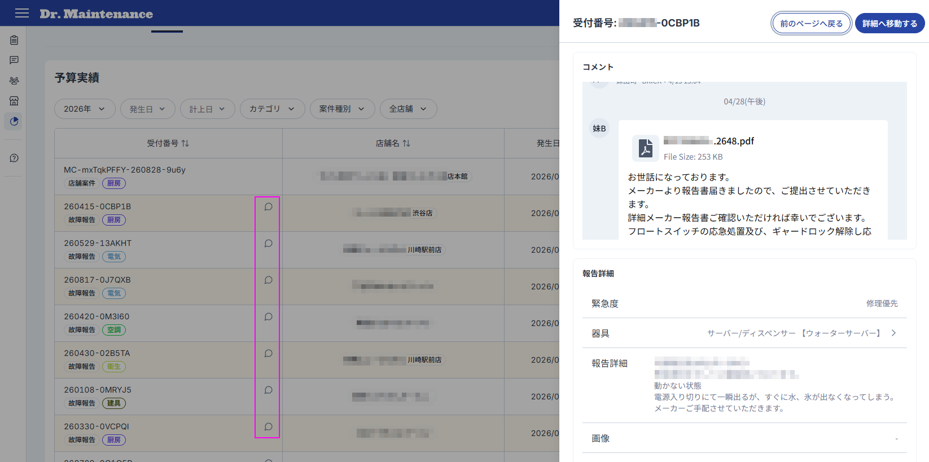The image size is (929, 462).
Task: Open the pie chart budget icon in sidebar
Action: (14, 121)
